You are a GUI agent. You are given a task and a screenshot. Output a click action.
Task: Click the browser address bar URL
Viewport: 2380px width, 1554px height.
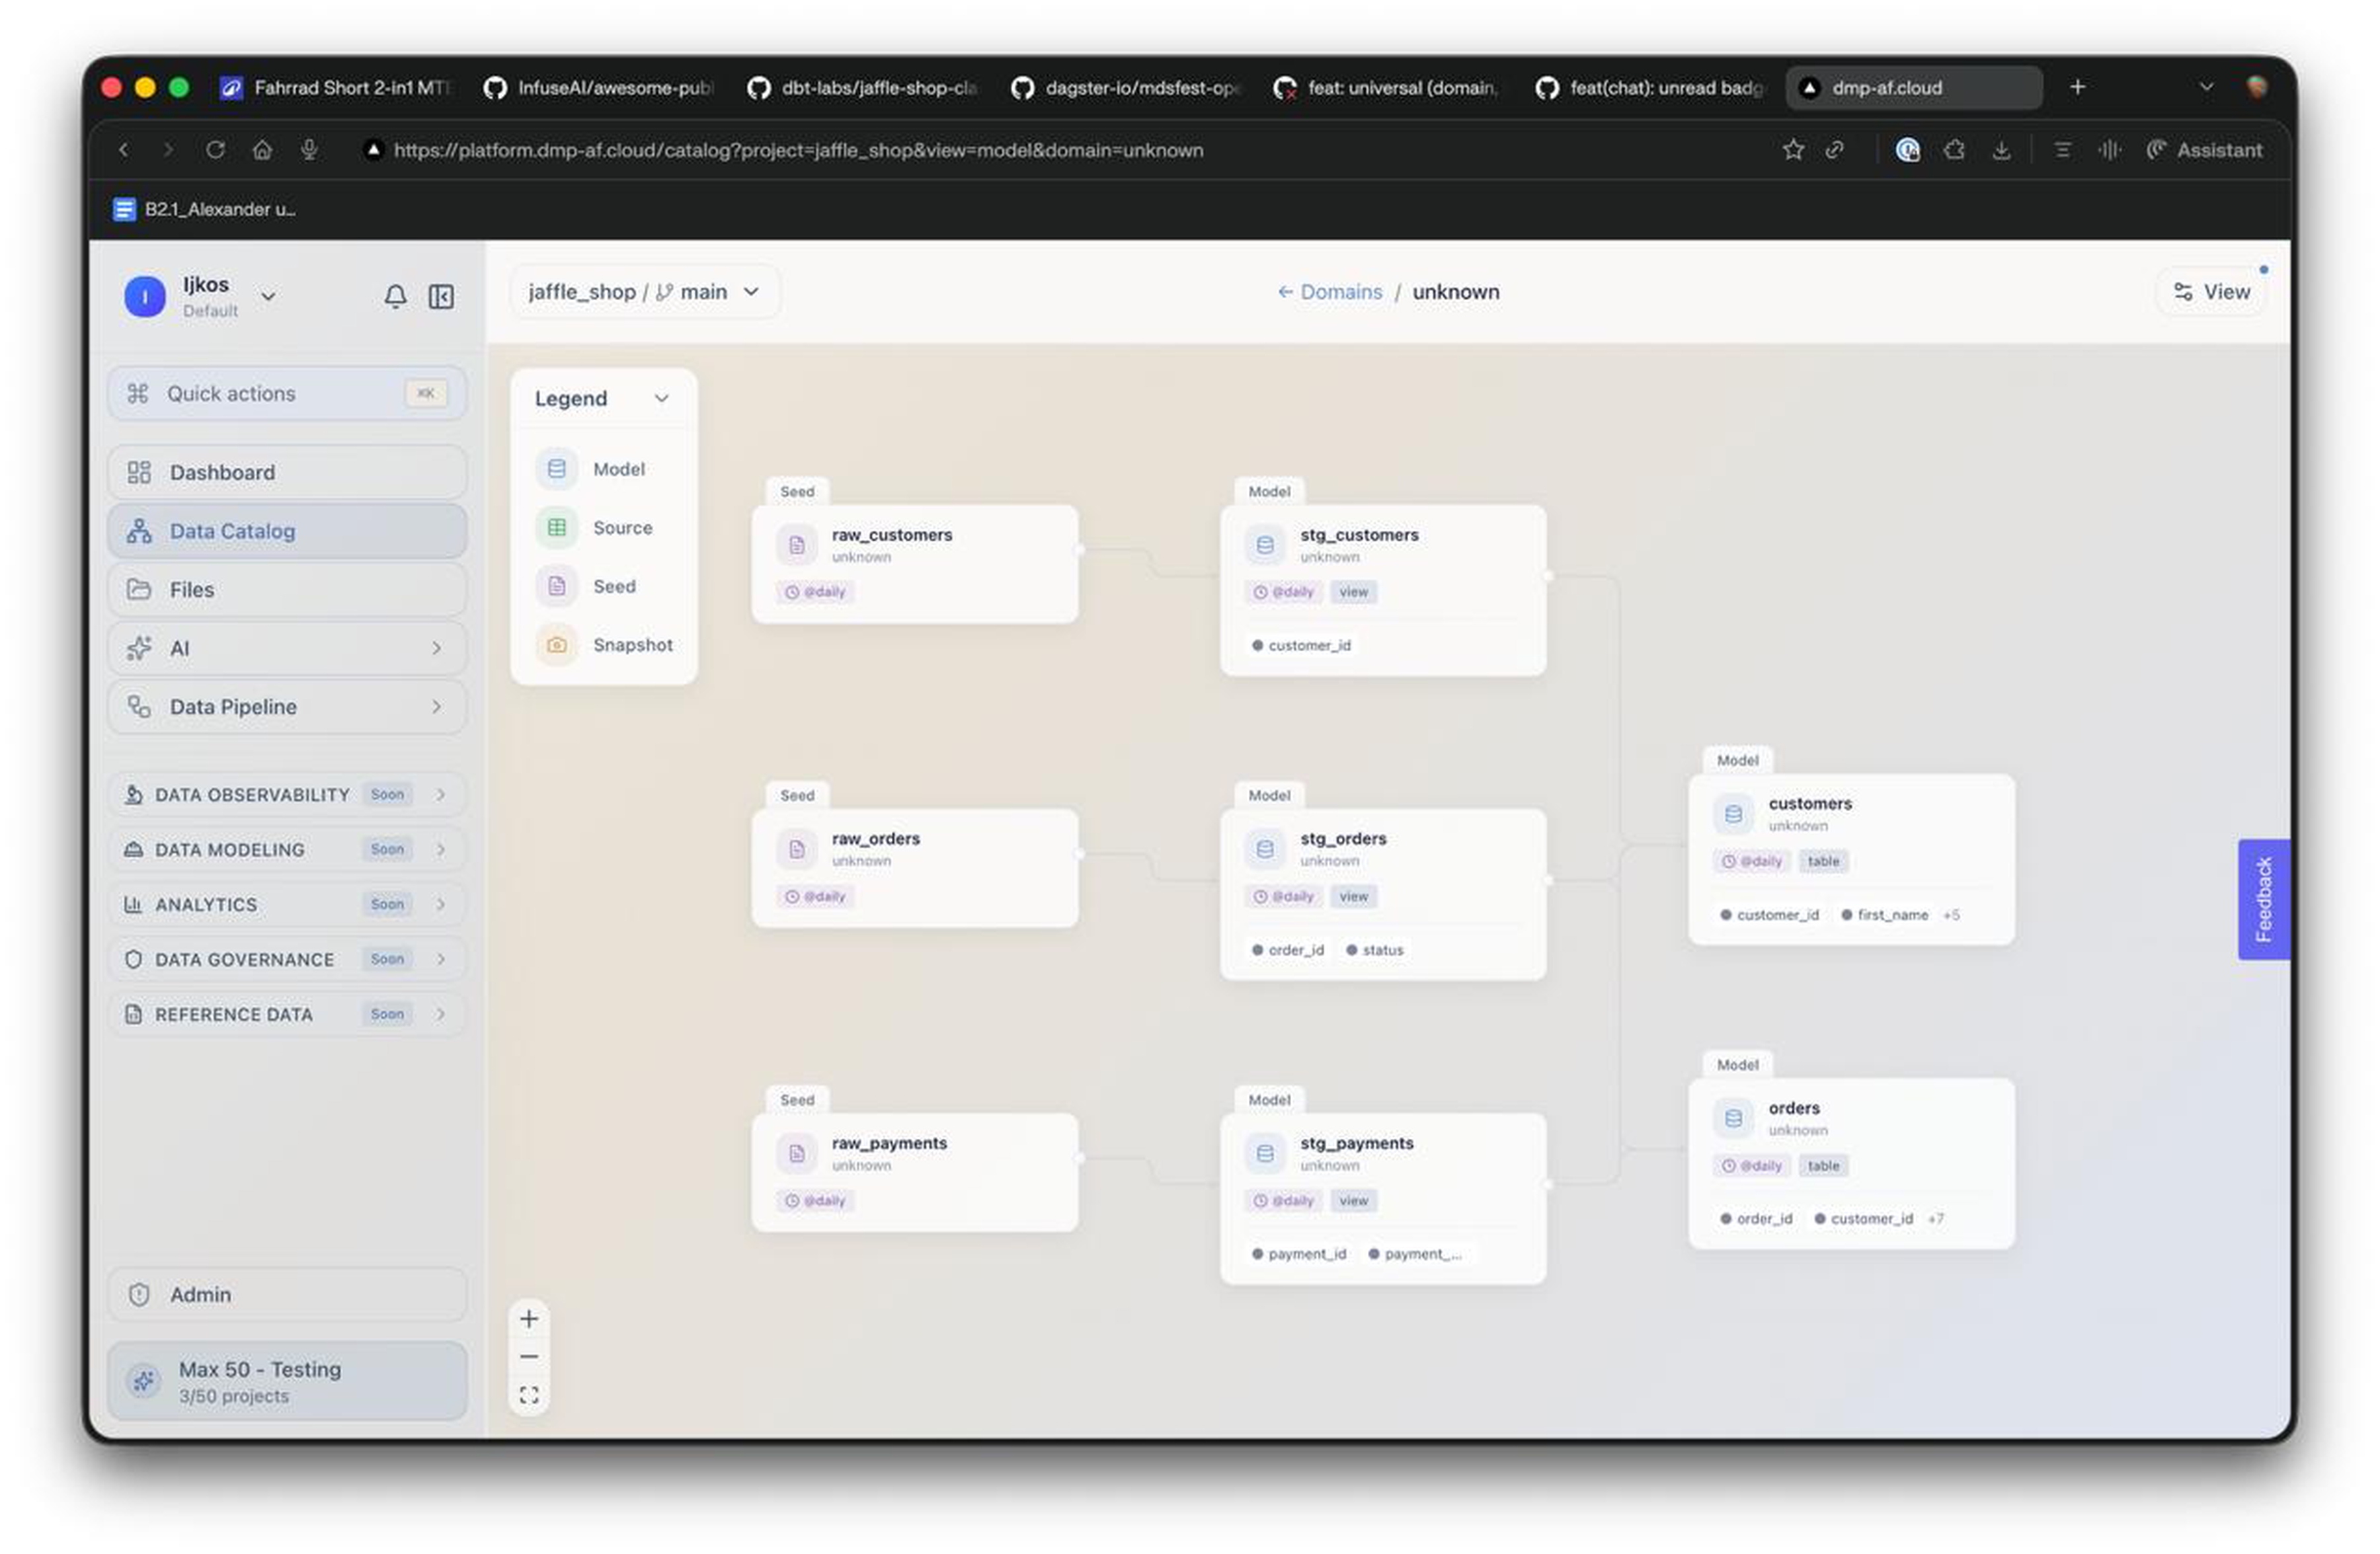(798, 150)
